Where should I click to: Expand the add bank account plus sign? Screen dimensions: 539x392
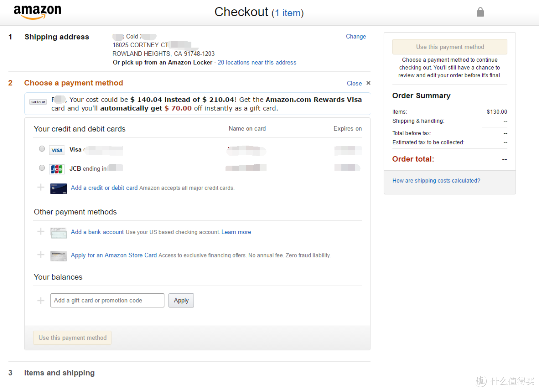41,231
